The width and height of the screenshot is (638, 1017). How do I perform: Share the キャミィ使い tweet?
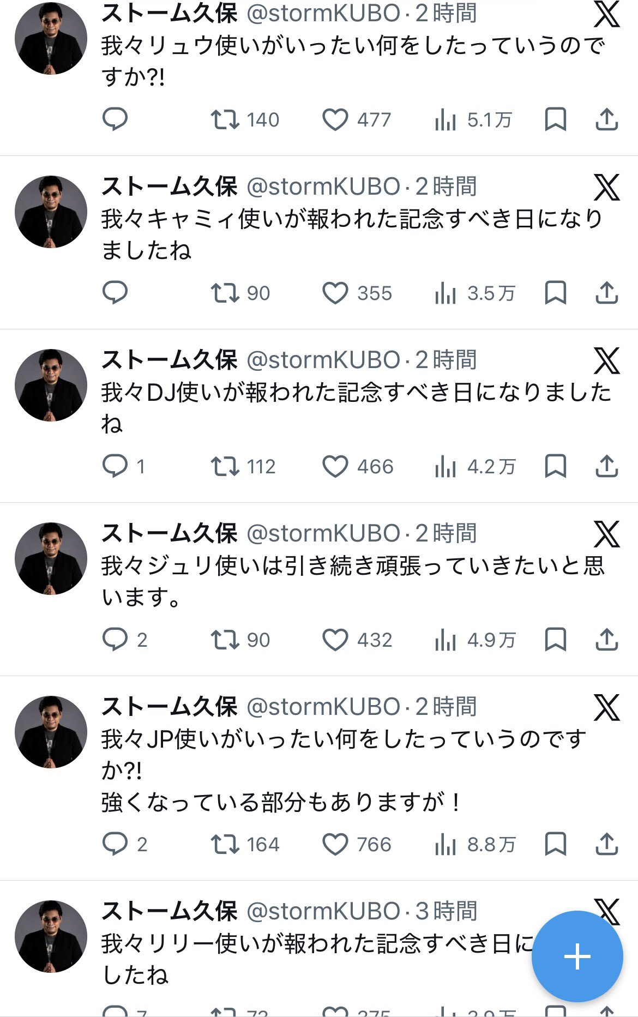(x=606, y=293)
